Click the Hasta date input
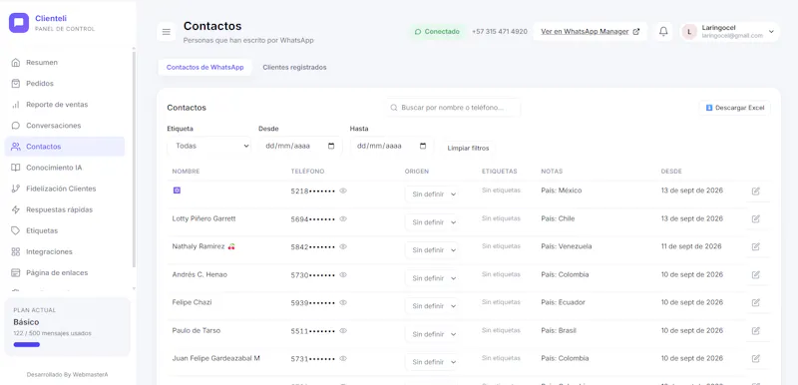Screen dimensions: 798x385 (x=392, y=146)
